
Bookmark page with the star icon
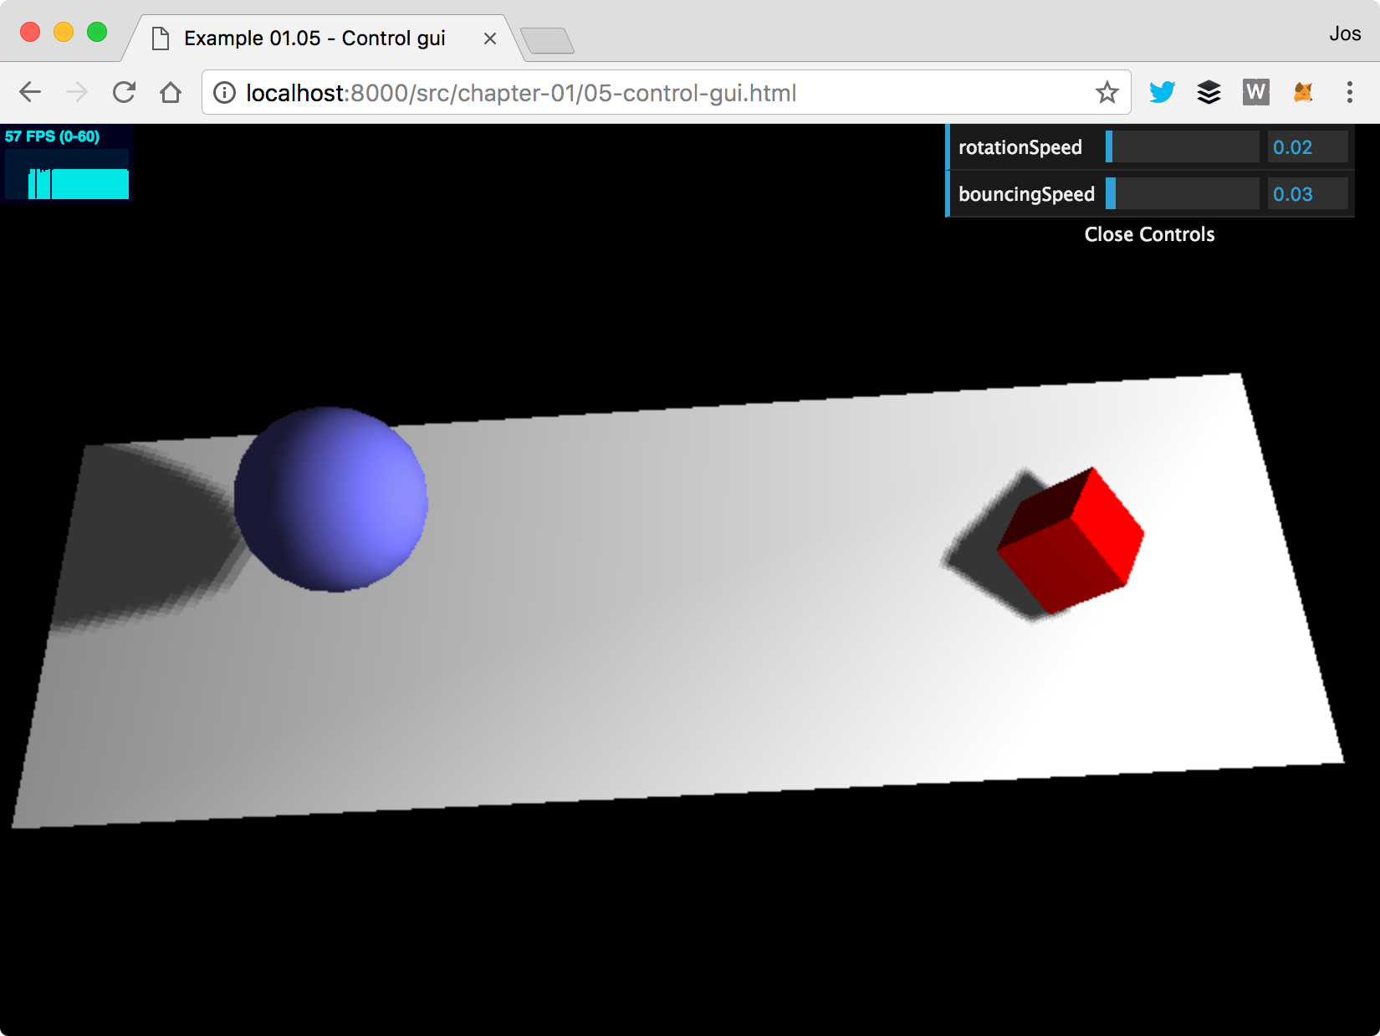[1107, 92]
